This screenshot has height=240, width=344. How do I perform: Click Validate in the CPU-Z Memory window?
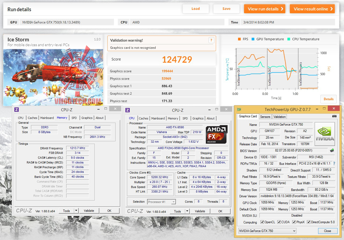point(89,211)
